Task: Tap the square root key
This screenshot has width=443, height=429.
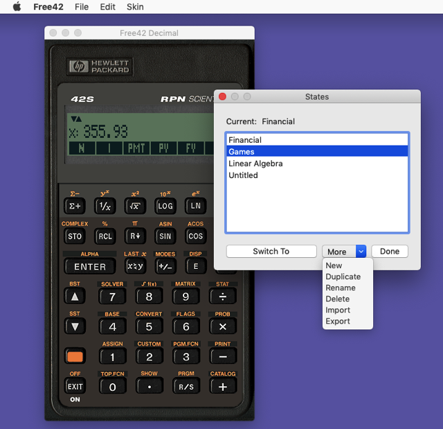Action: (x=135, y=206)
